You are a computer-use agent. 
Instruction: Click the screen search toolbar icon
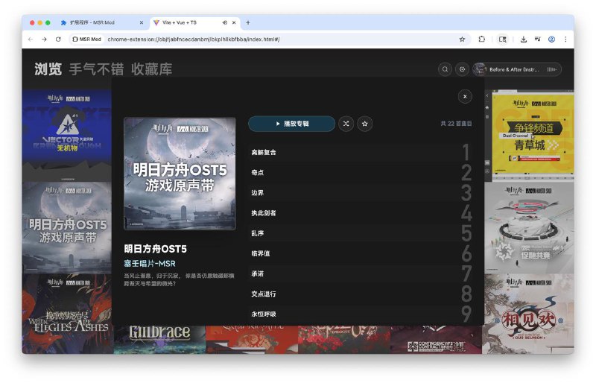click(502, 39)
